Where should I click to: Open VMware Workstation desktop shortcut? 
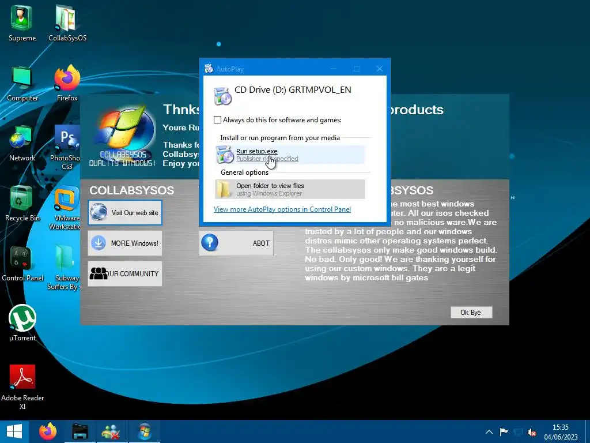65,208
